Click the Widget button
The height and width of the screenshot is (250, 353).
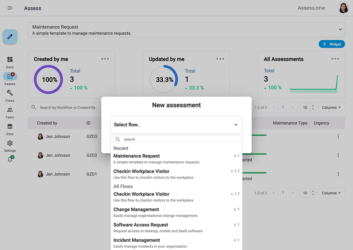click(x=332, y=44)
